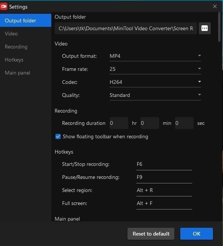This screenshot has width=223, height=246.
Task: Click the browse folder ellipsis button
Action: coord(205,28)
